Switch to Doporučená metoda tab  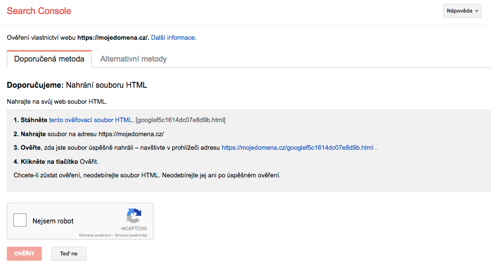49,59
